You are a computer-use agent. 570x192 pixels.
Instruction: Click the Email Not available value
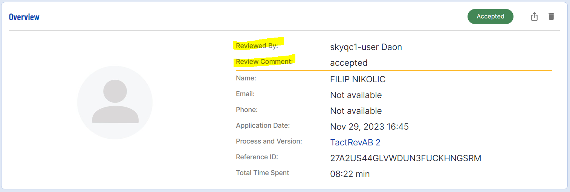tap(356, 95)
